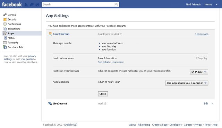Image resolution: width=222 pixels, height=128 pixels.
Task: Open messages icon in top bar
Action: pos(32,4)
